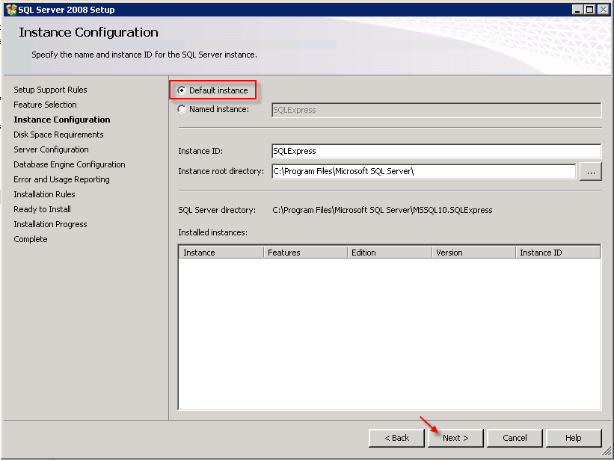This screenshot has width=614, height=461.
Task: Select Installation Rules step
Action: (44, 194)
